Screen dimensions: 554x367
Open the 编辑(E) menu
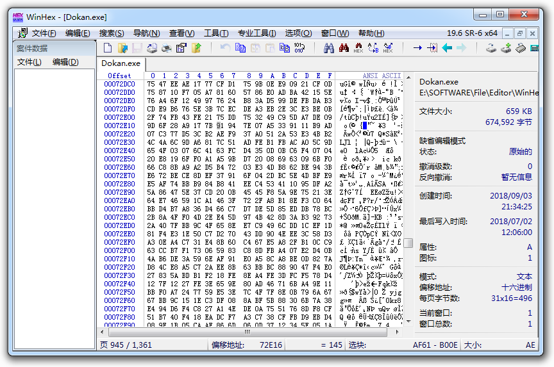78,33
